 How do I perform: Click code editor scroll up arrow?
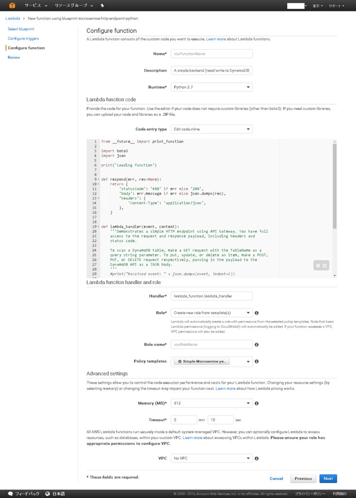(335, 142)
